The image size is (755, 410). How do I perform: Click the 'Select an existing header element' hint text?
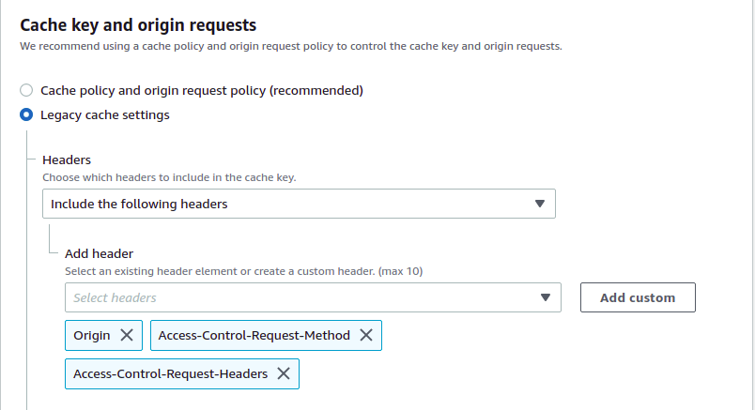tap(243, 271)
